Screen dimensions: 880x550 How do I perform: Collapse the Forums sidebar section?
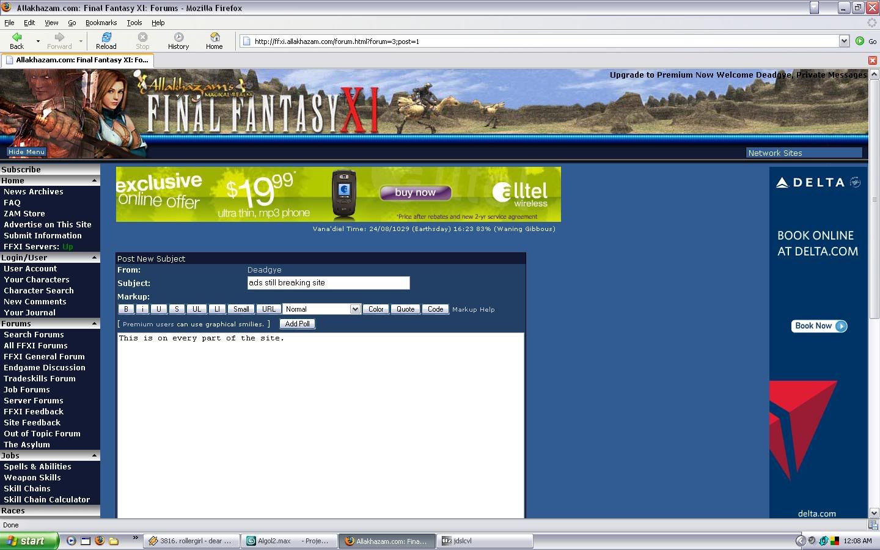point(94,324)
